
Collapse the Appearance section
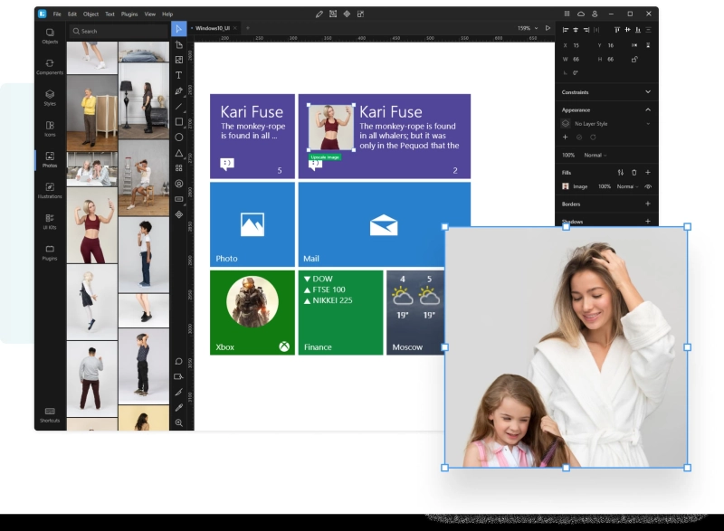click(x=648, y=109)
